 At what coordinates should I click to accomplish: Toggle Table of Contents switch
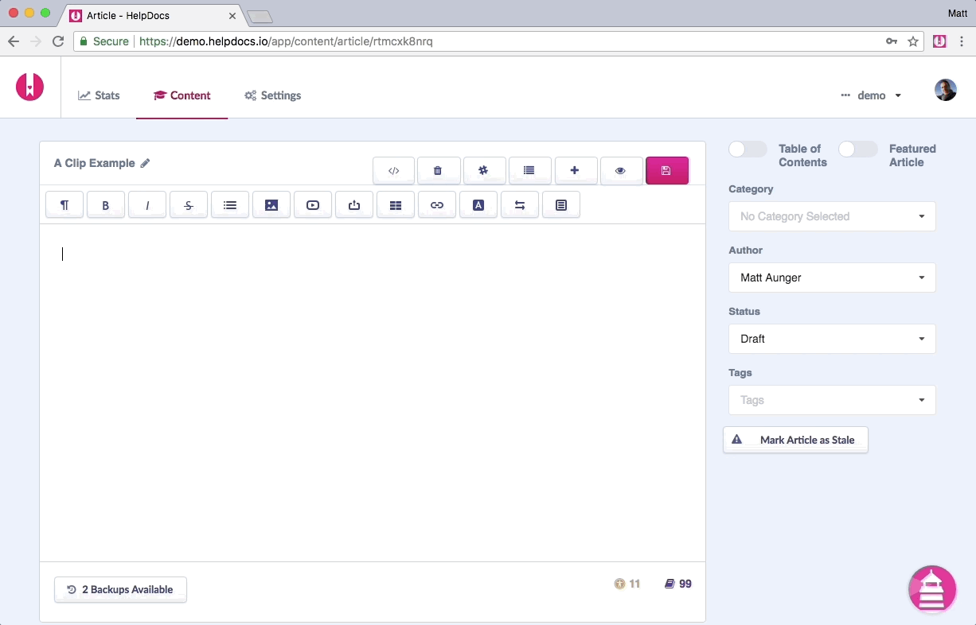click(x=748, y=149)
